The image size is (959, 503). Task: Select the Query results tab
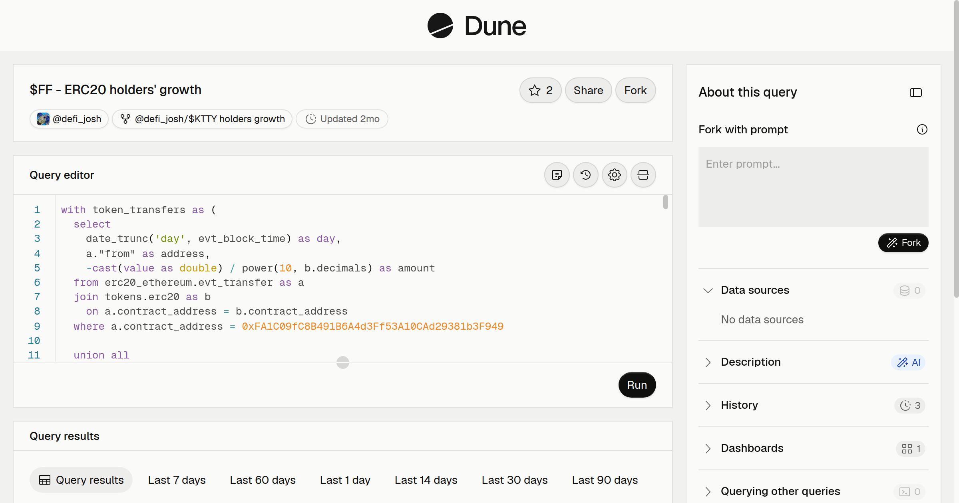point(81,480)
